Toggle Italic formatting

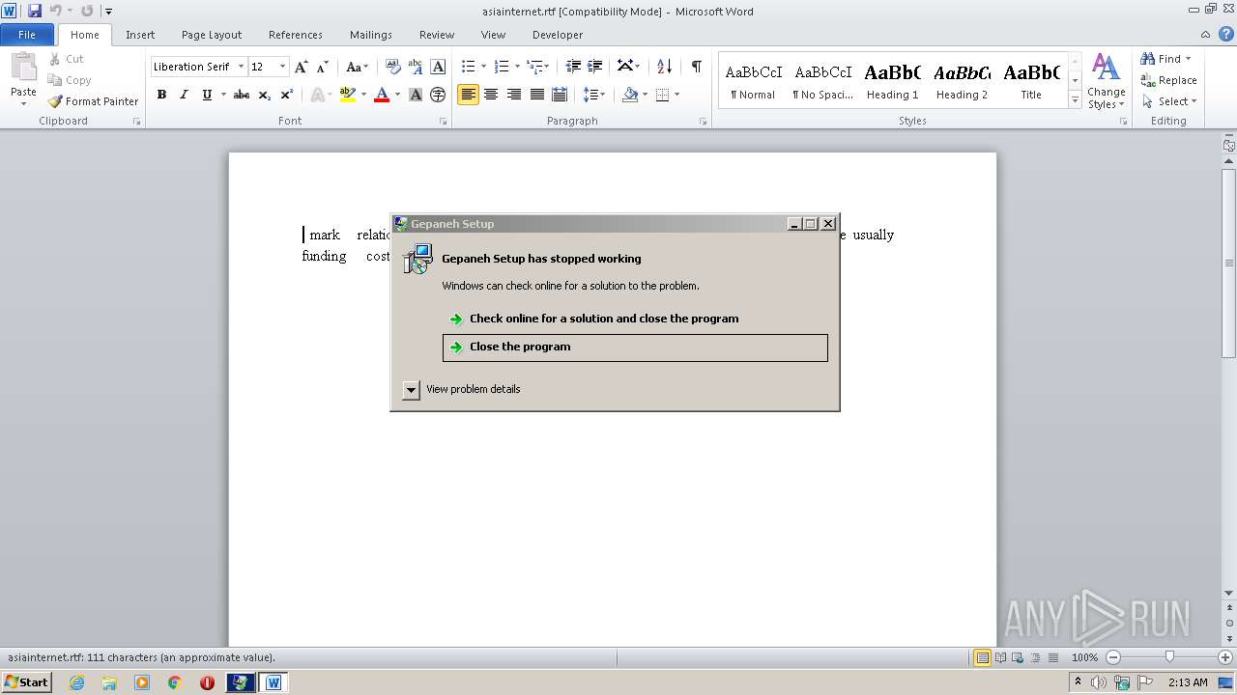click(184, 95)
